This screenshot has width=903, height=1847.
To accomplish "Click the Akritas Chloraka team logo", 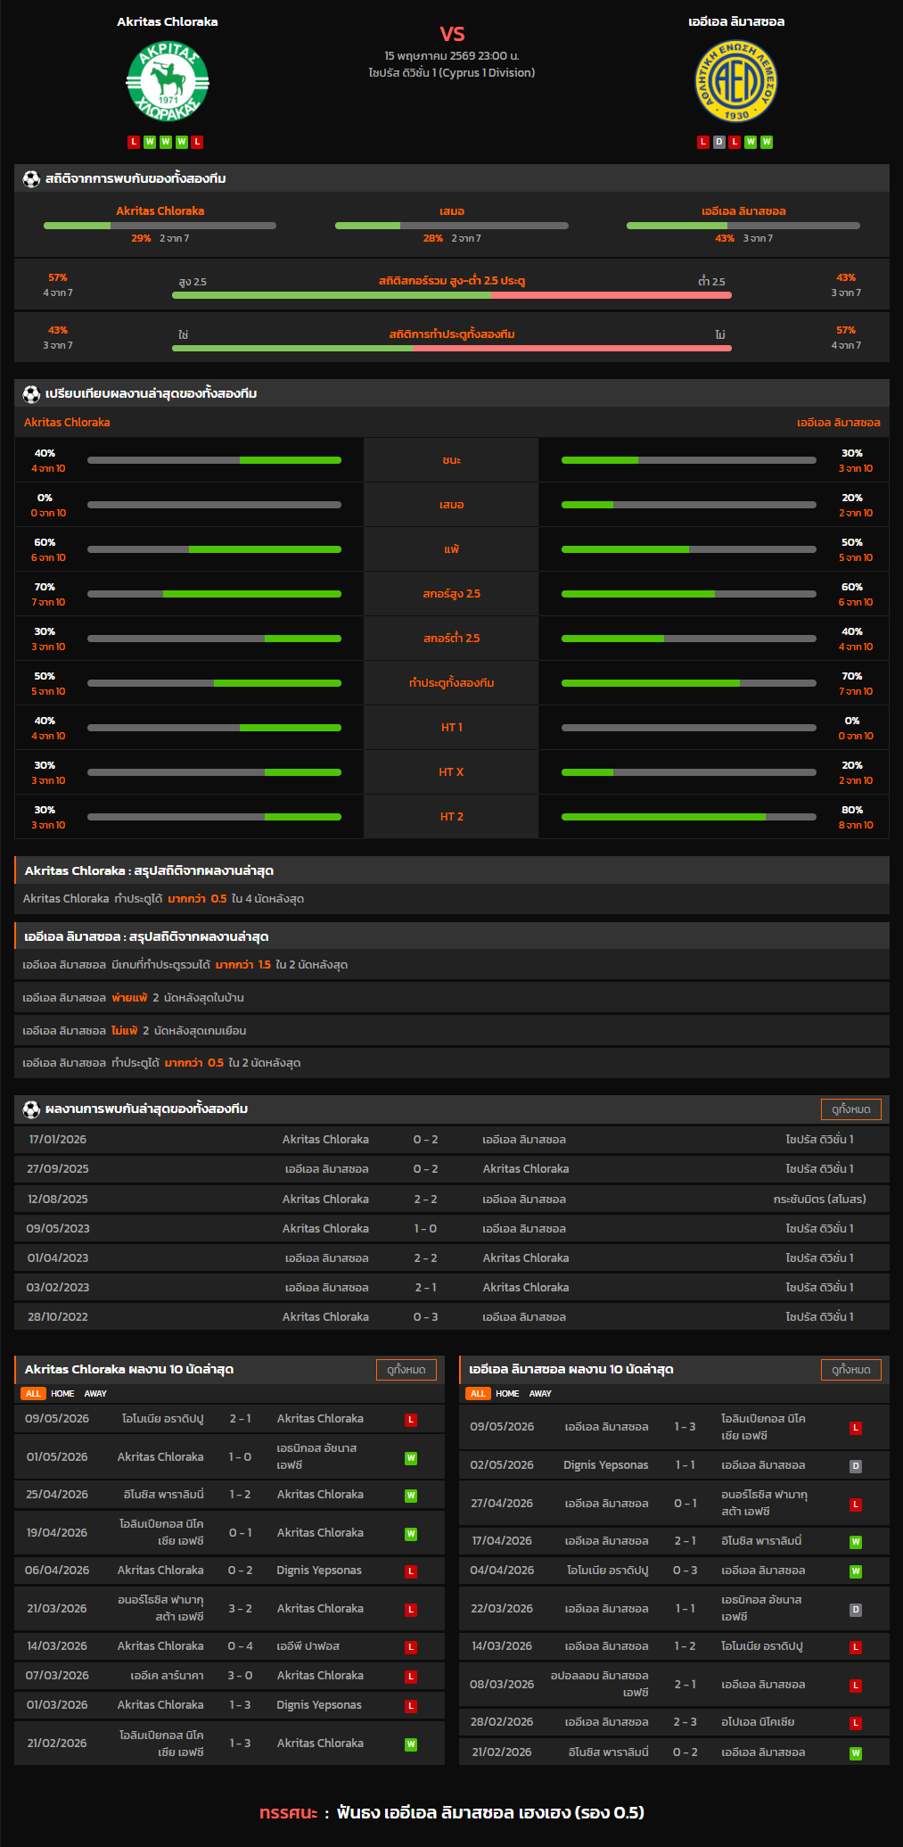I will [x=168, y=83].
